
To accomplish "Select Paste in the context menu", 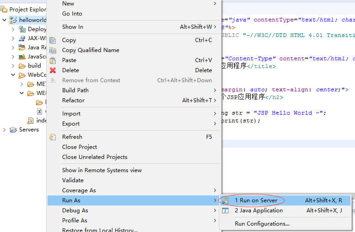I will (133, 60).
